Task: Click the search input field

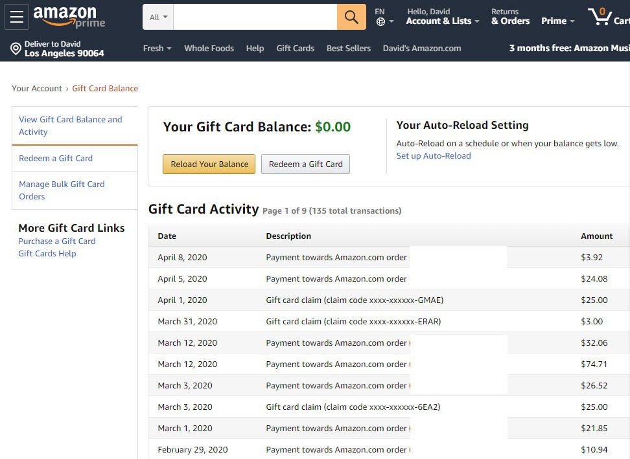Action: click(x=255, y=17)
